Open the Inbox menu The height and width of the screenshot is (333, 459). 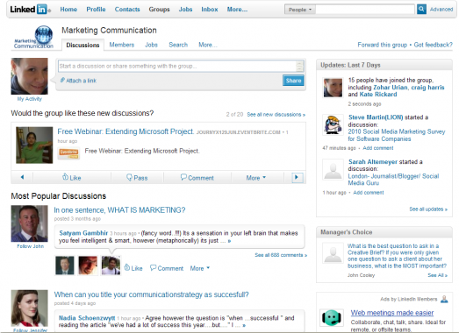pos(209,10)
